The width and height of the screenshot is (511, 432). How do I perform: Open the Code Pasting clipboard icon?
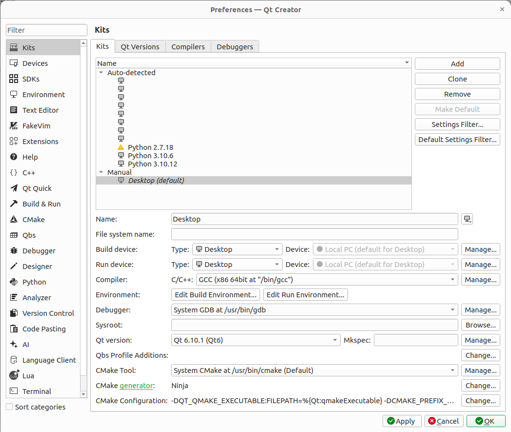pyautogui.click(x=14, y=329)
